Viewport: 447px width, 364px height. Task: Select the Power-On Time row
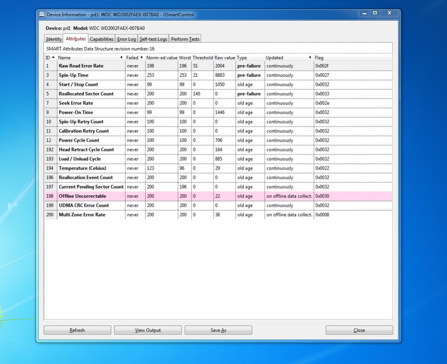(x=218, y=113)
